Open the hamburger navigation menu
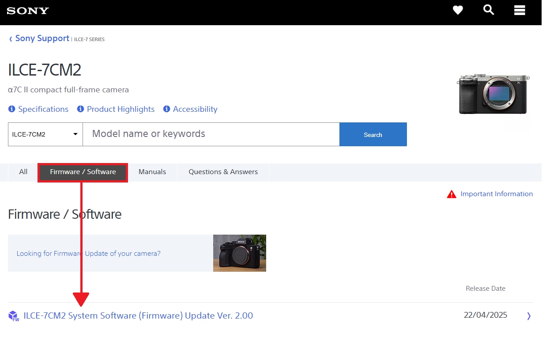The width and height of the screenshot is (542, 342). coord(519,10)
